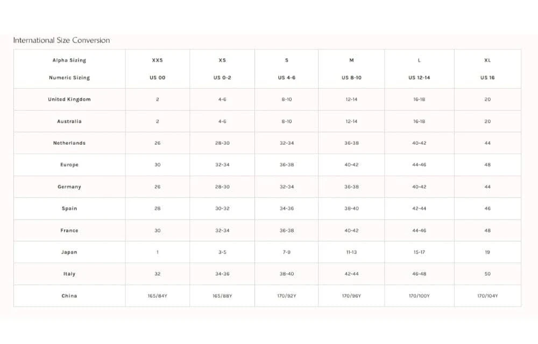
Task: Click the Numeric Sizing row label
Action: click(69, 78)
